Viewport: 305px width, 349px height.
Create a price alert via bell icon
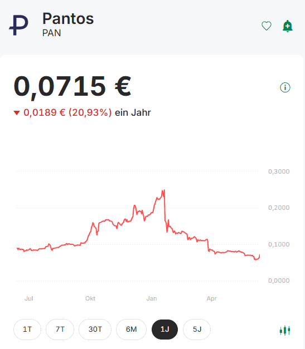click(287, 26)
